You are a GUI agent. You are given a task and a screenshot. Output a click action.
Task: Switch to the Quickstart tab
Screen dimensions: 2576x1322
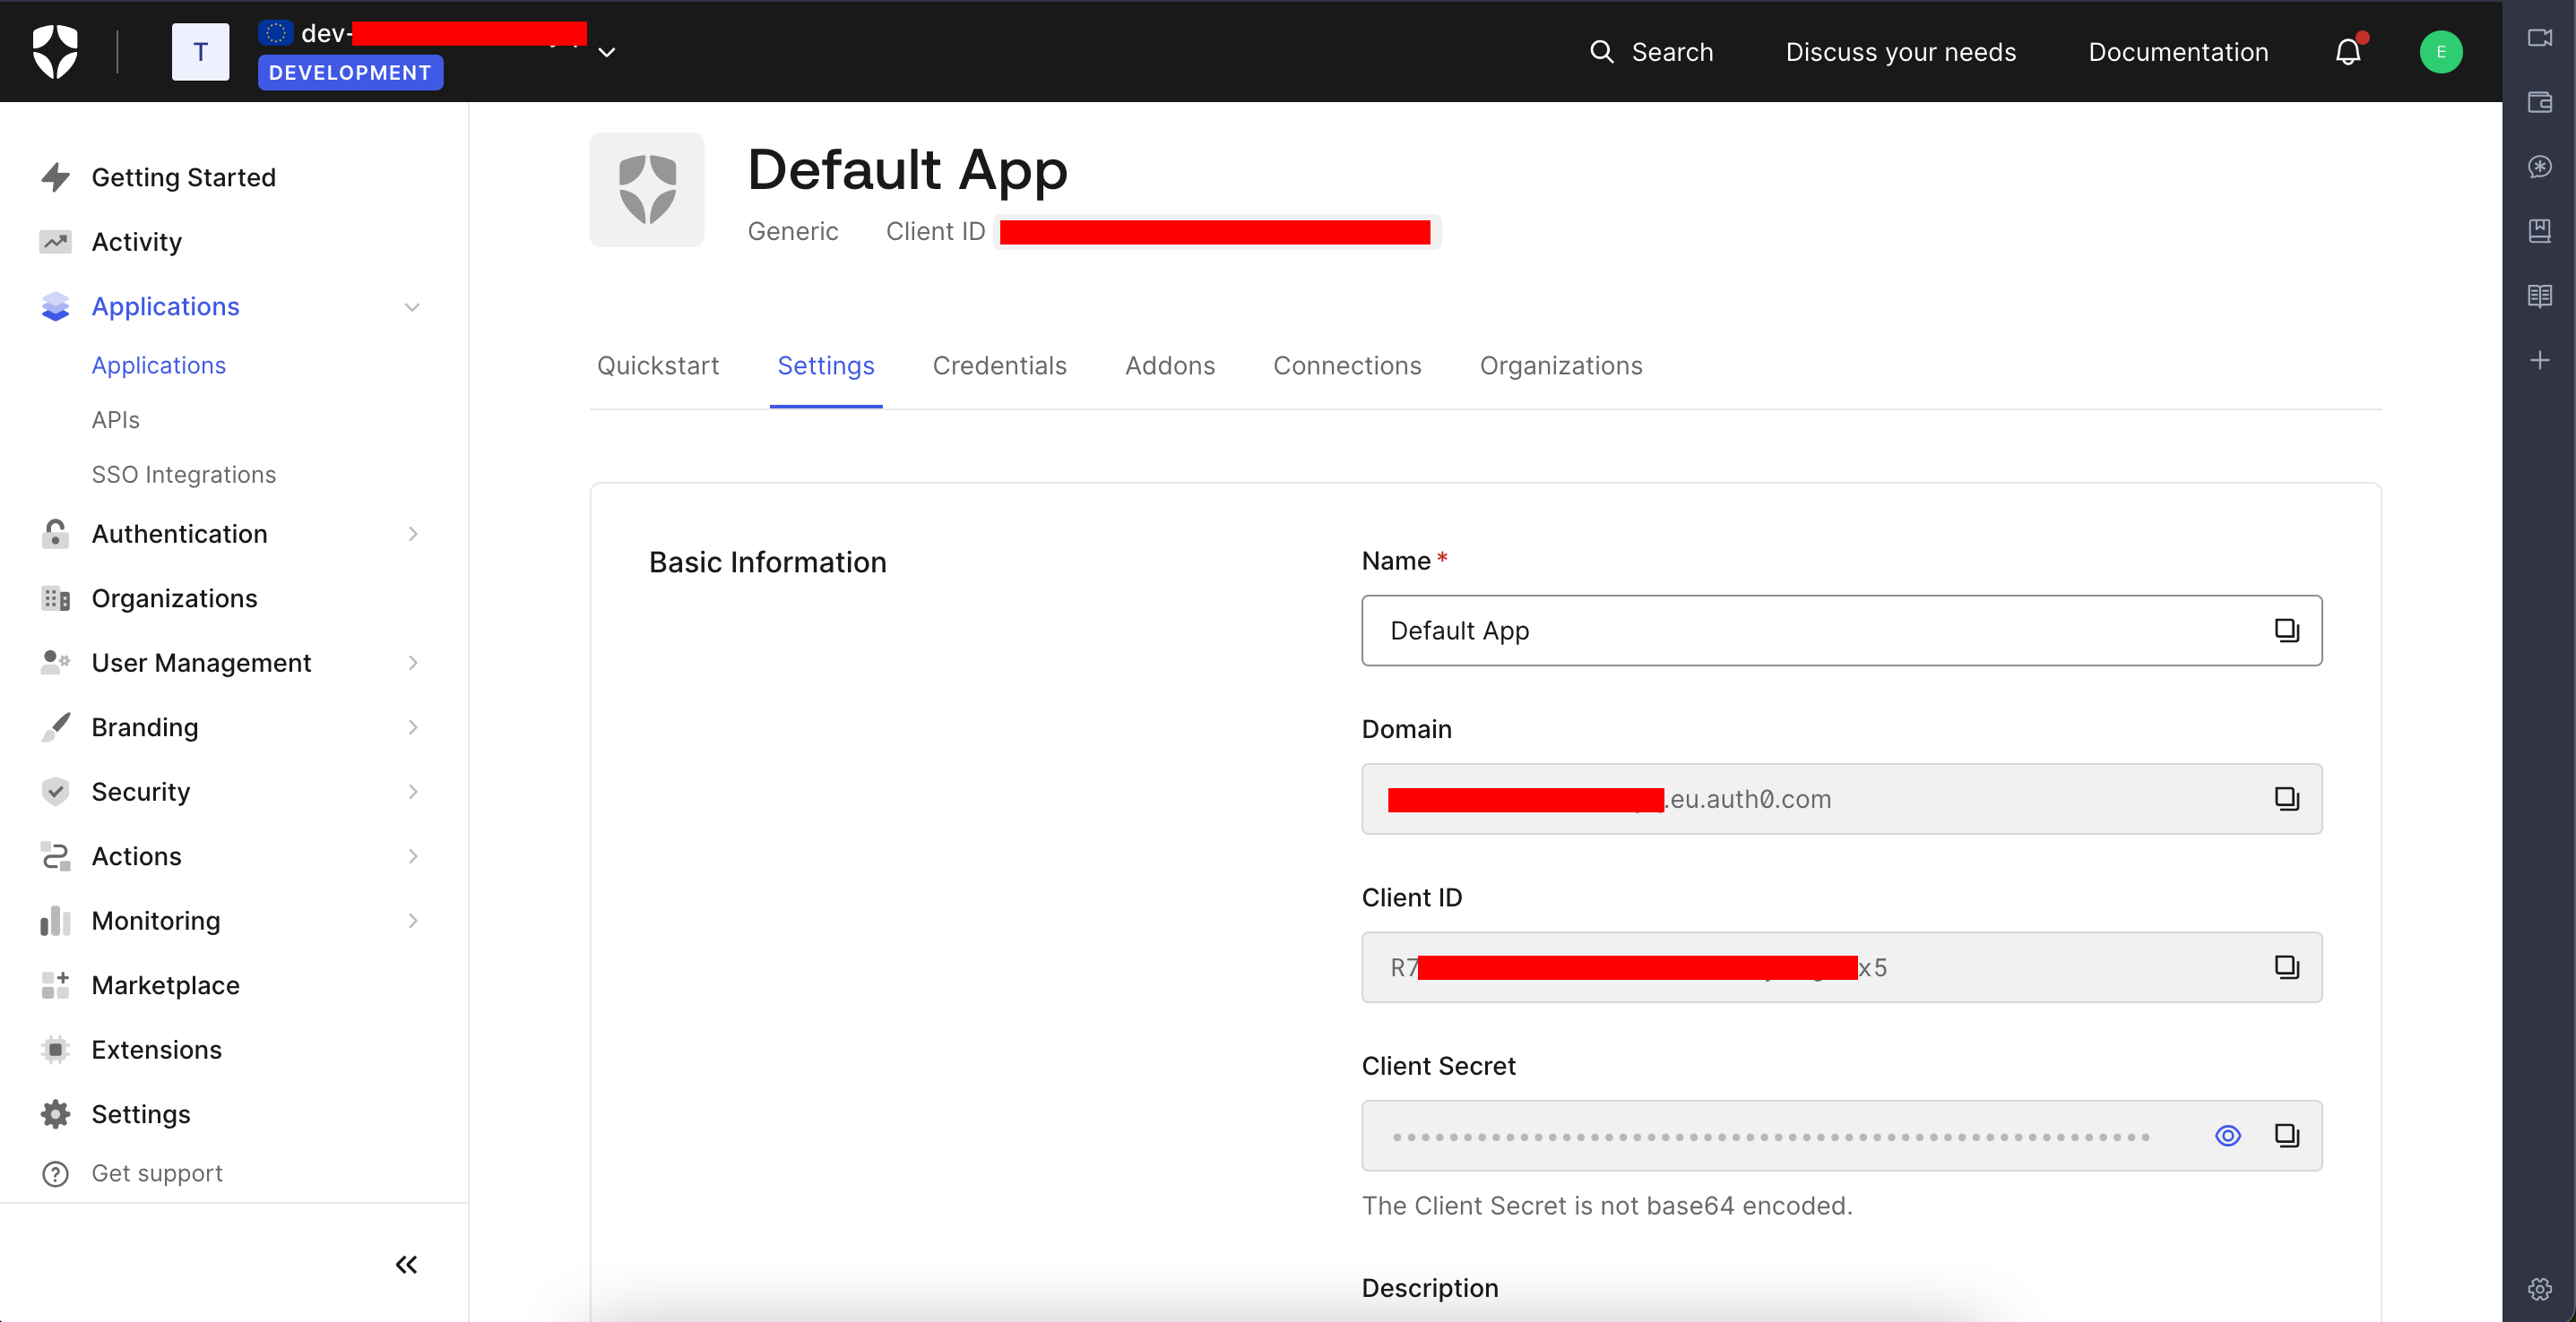(x=658, y=365)
